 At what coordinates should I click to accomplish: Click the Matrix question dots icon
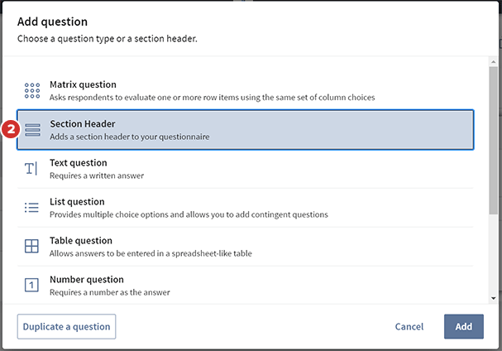tap(32, 90)
